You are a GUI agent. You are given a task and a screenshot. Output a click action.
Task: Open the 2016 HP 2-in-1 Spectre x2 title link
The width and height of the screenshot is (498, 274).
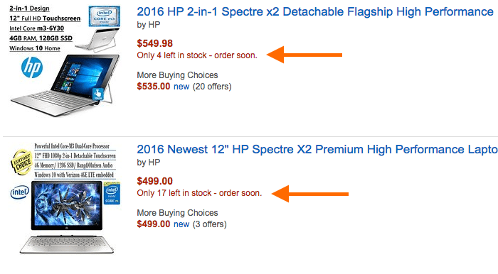click(315, 12)
